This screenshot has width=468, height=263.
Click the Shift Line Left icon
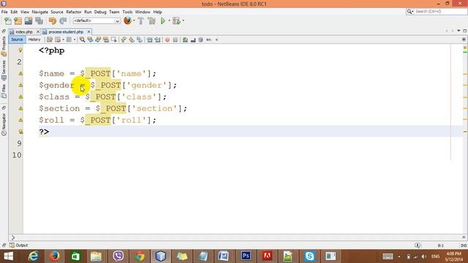pos(149,39)
